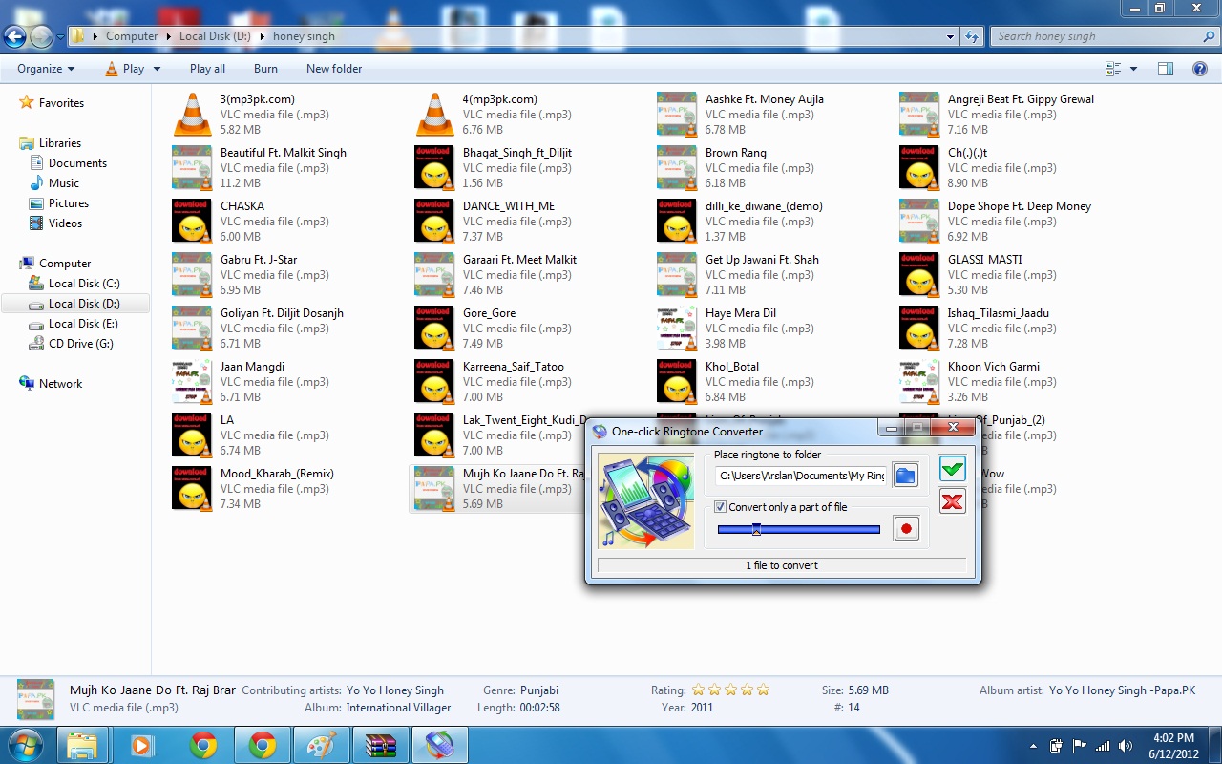The image size is (1222, 764).
Task: Open Windows Explorer taskbar icon
Action: pos(82,745)
